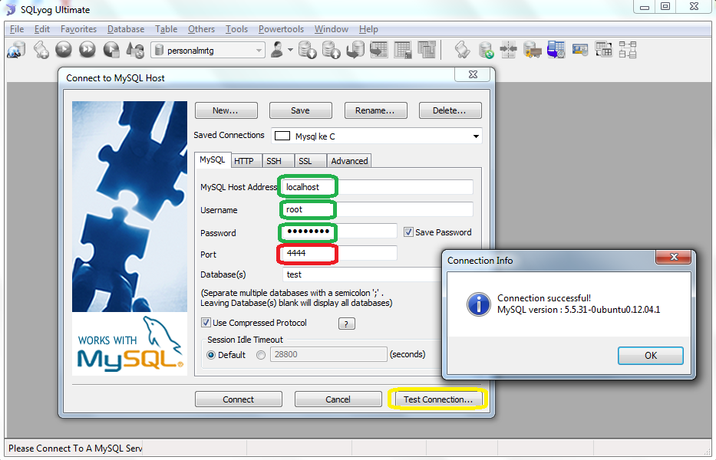This screenshot has height=460, width=716.
Task: Open a new query editor from the toolbar
Action: [x=41, y=50]
